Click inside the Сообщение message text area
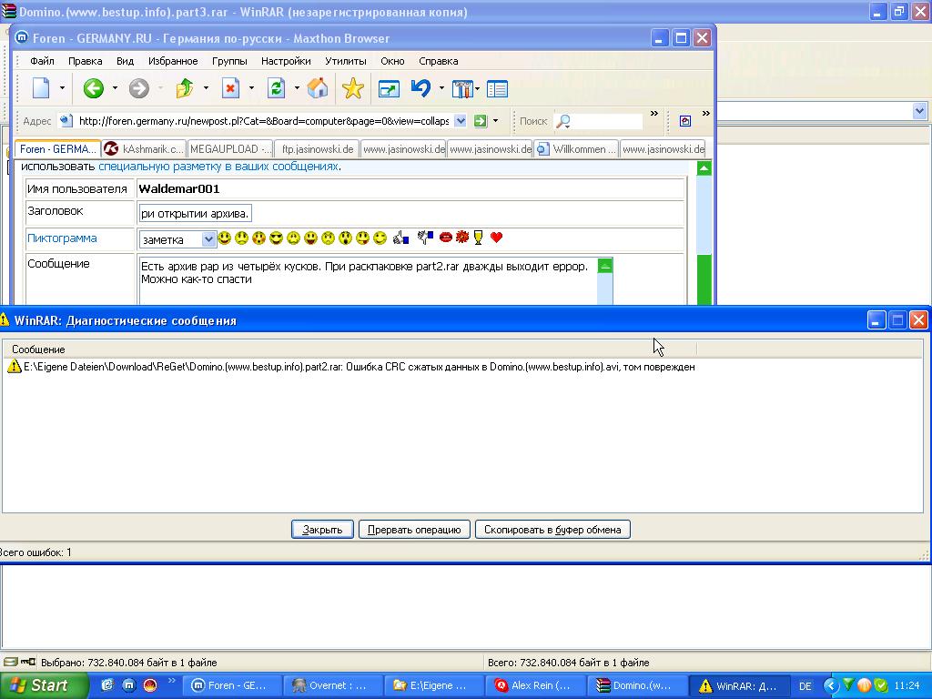This screenshot has height=699, width=932. point(369,280)
